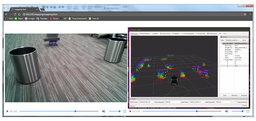Pick the Focus Camera tool
The height and width of the screenshot is (121, 256).
click(x=165, y=34)
